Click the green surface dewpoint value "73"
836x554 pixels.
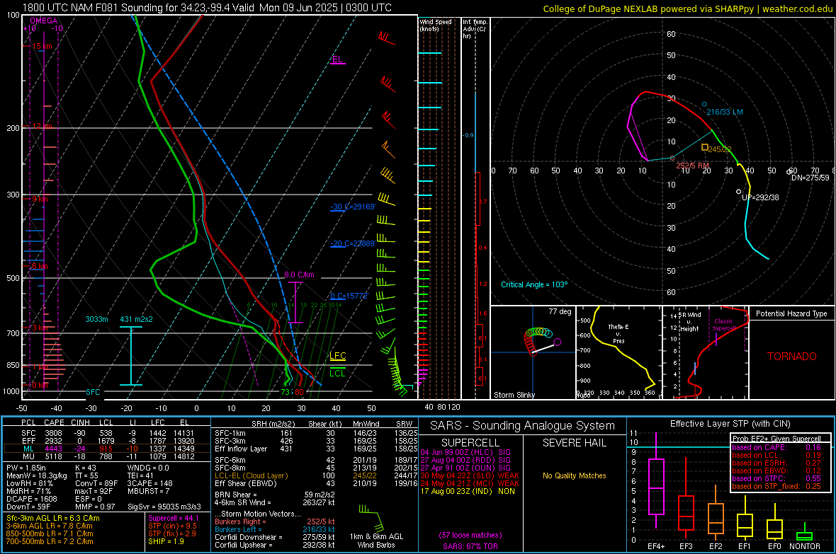[286, 392]
